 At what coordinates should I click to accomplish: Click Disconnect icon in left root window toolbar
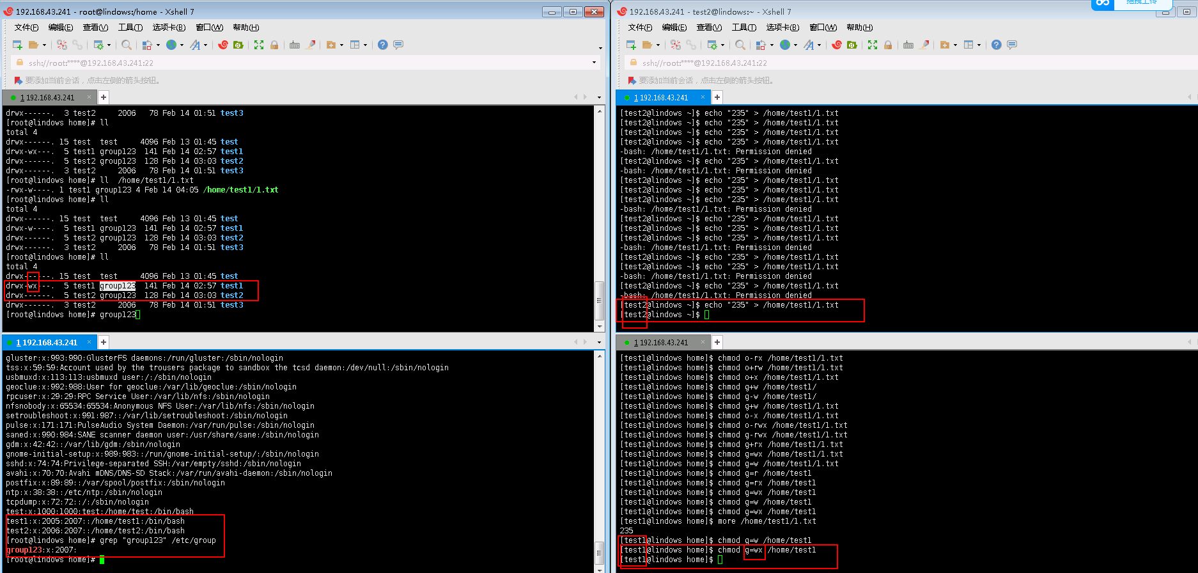pyautogui.click(x=62, y=45)
